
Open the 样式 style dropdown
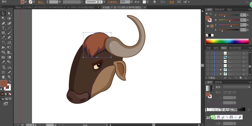(x=147, y=2)
